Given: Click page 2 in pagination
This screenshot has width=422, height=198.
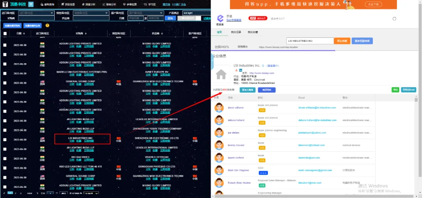Looking at the screenshot, I should 15,193.
